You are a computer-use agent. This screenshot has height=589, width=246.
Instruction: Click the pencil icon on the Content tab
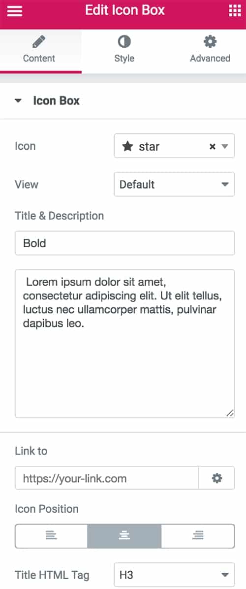(x=39, y=42)
